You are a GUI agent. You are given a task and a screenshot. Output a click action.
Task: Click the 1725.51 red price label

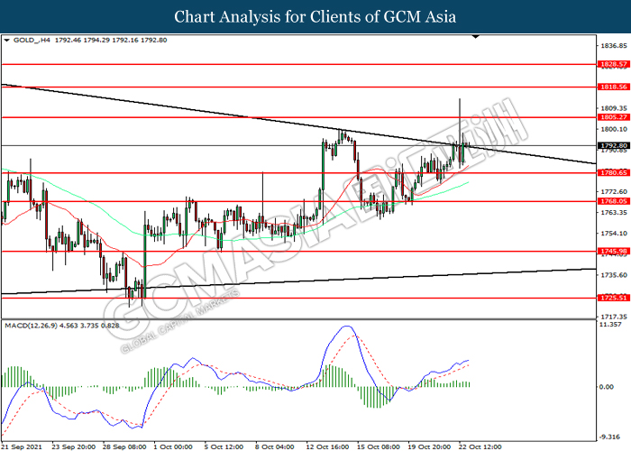click(x=613, y=298)
